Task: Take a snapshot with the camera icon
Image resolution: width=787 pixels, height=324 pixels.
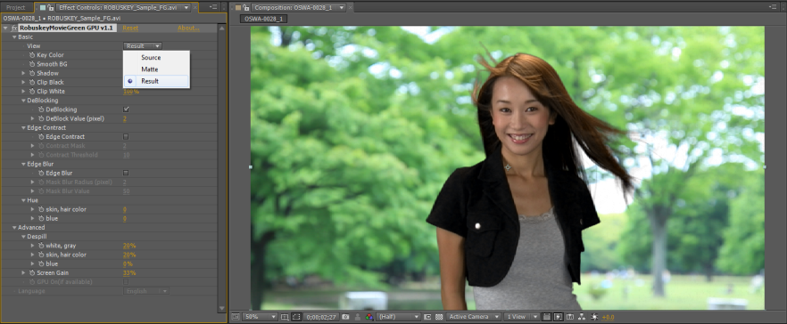Action: click(345, 317)
